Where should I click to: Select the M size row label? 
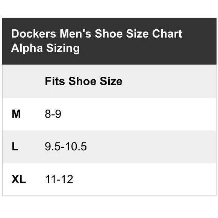point(16,114)
